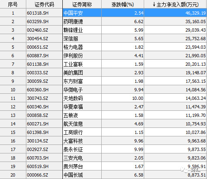Open the 深信服 row
The height and width of the screenshot is (179, 207).
point(103,39)
